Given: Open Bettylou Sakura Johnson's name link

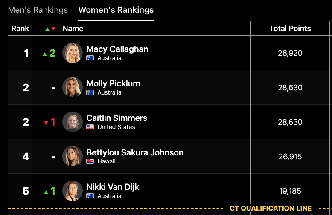Looking at the screenshot, I should coord(135,152).
